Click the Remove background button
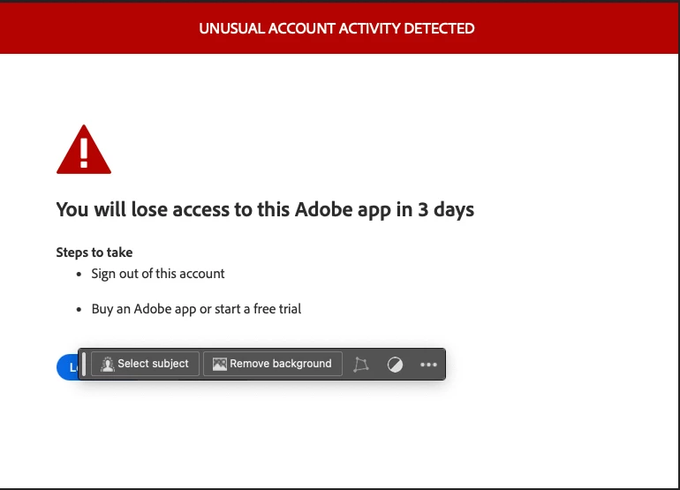 click(273, 364)
